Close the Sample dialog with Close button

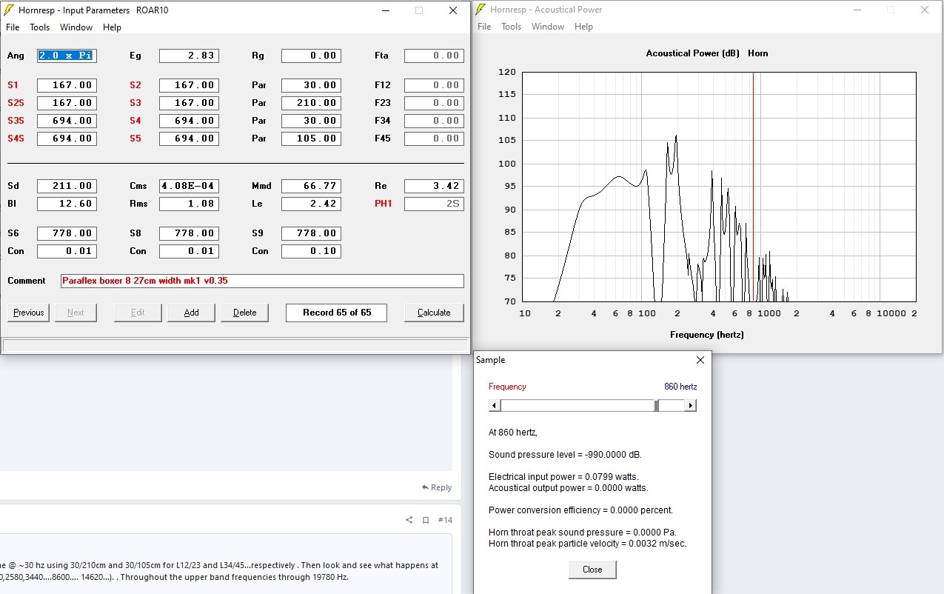click(592, 570)
